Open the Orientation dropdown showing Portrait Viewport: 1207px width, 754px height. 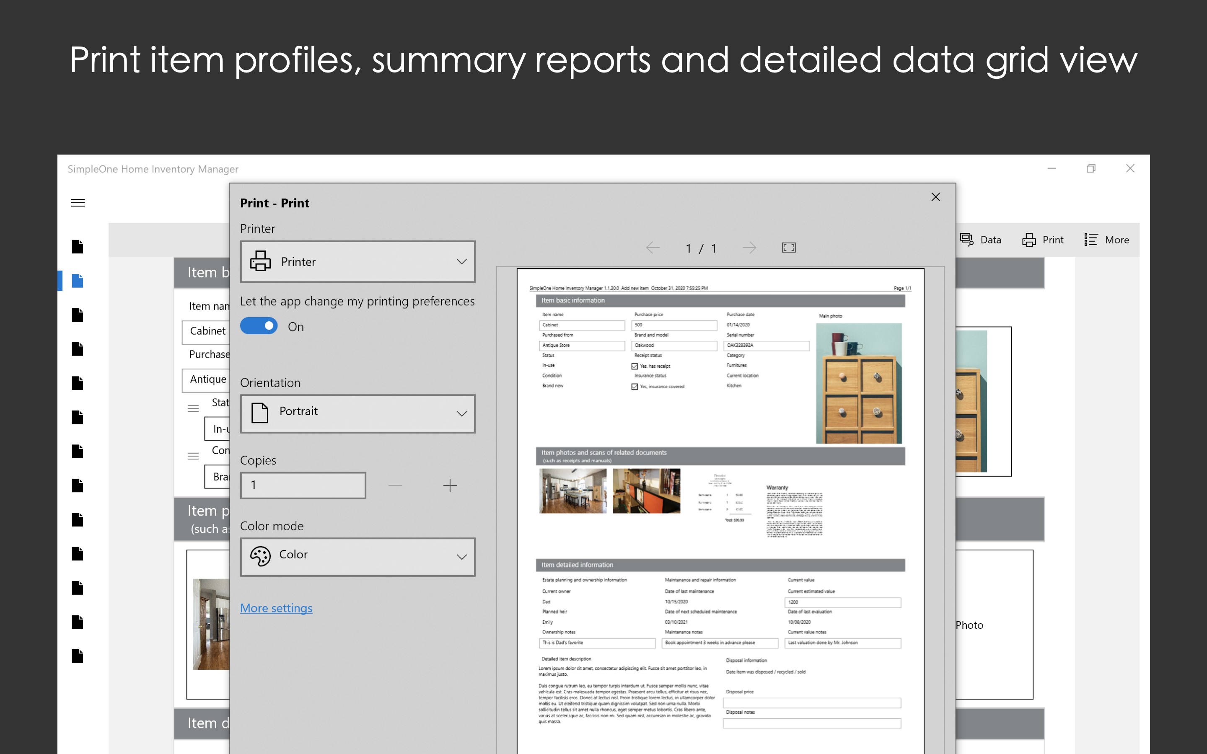pyautogui.click(x=357, y=413)
